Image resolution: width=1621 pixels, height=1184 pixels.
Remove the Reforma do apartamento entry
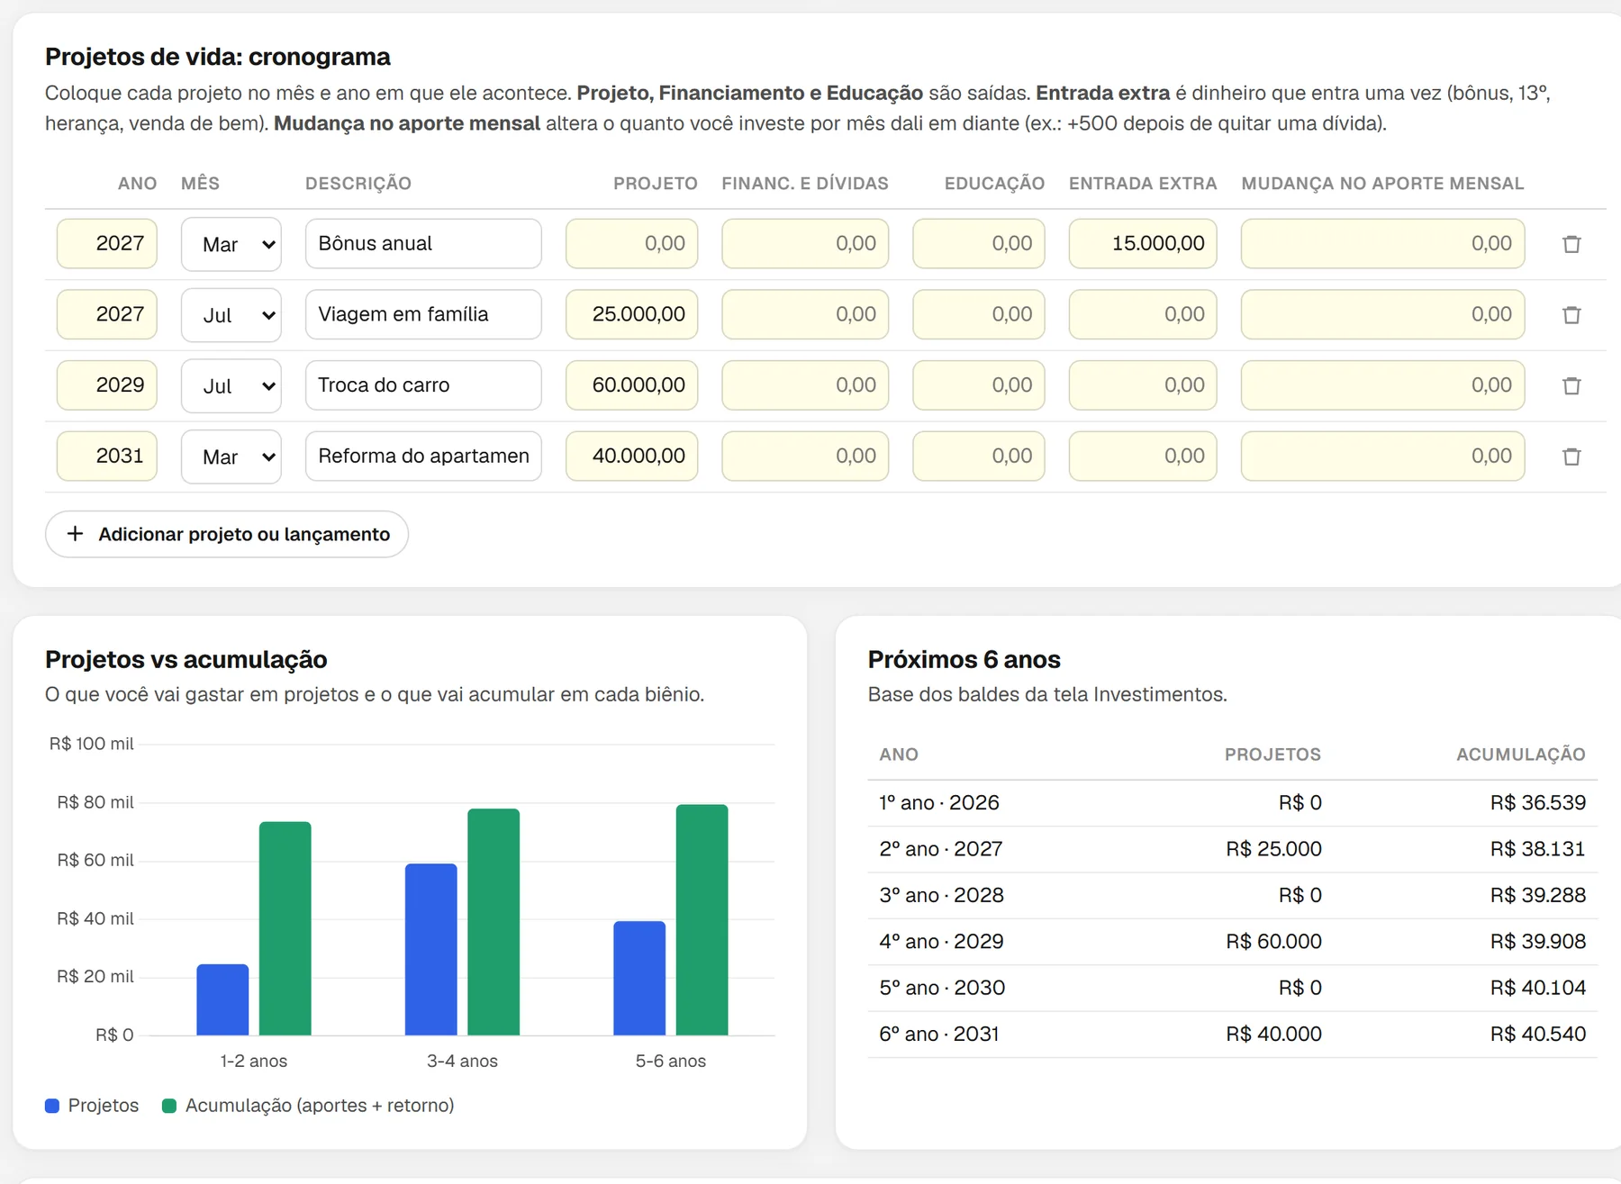(1571, 456)
